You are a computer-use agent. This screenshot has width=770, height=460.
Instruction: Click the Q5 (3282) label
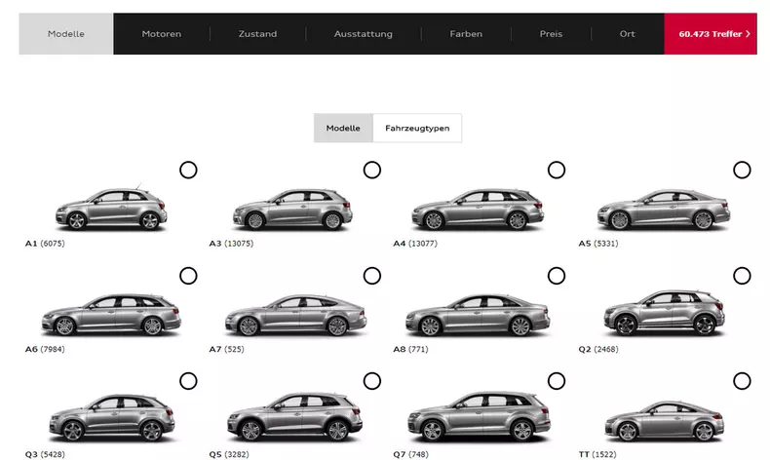point(229,454)
